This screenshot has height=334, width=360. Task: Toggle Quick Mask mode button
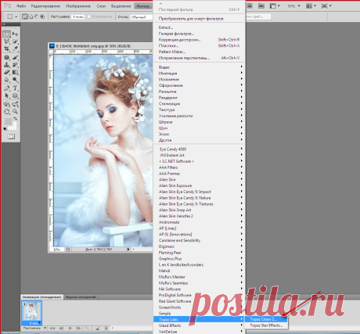tap(11, 136)
